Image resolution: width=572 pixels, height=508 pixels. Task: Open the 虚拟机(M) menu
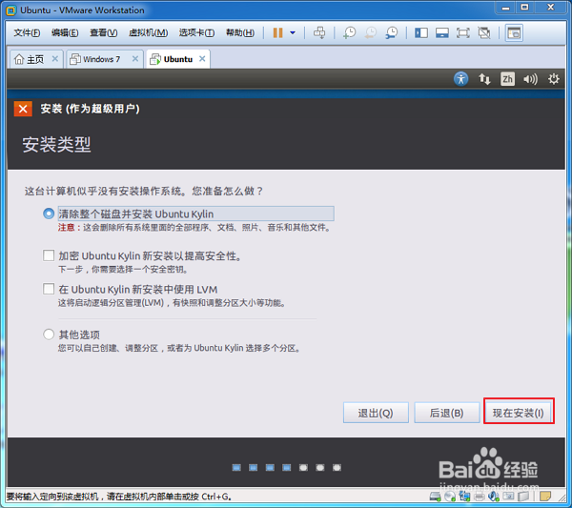(x=148, y=32)
